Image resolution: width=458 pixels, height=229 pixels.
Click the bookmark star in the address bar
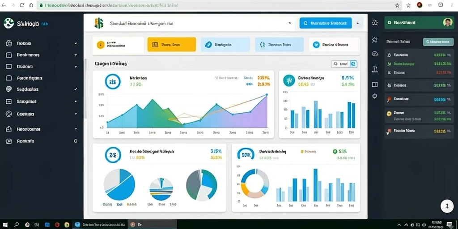pos(397,5)
